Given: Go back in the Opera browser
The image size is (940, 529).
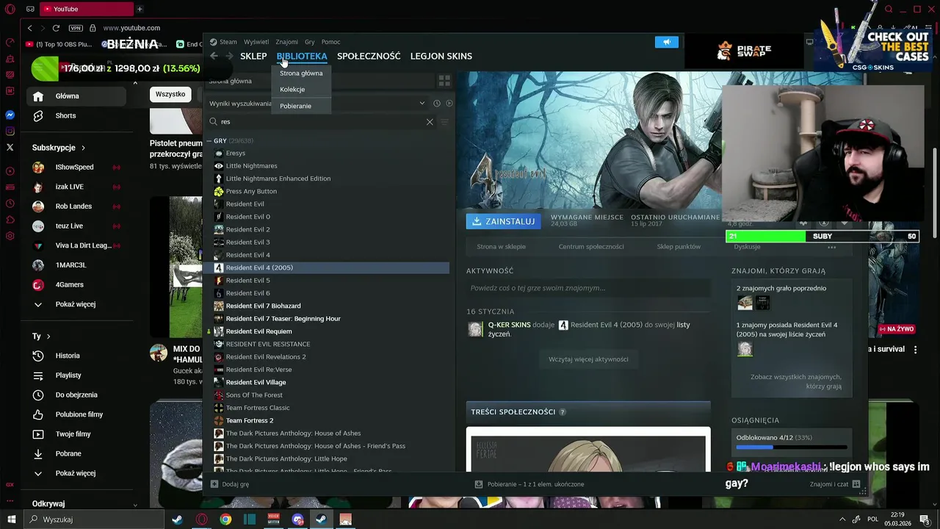Looking at the screenshot, I should [29, 28].
